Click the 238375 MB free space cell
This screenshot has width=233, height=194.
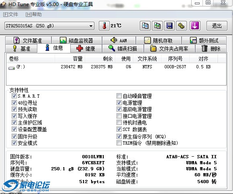click(102, 67)
